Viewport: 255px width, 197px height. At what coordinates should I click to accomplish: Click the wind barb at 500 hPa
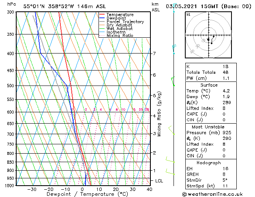click(x=173, y=81)
